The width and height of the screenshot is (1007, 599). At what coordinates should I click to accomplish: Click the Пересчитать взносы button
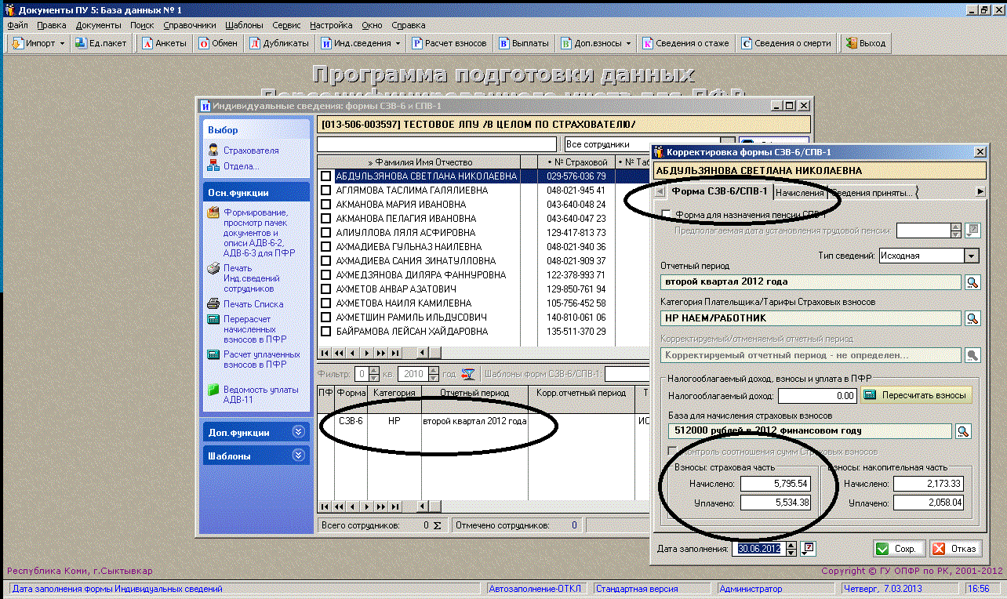tap(917, 395)
